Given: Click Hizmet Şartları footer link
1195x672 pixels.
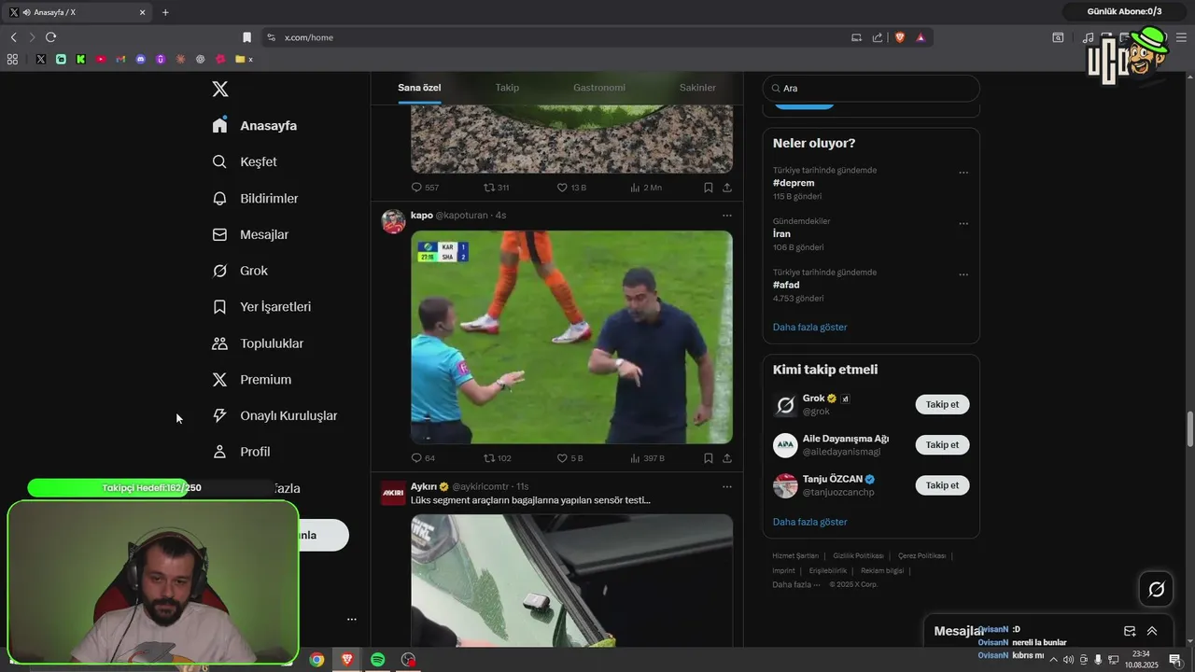Looking at the screenshot, I should click(x=795, y=556).
